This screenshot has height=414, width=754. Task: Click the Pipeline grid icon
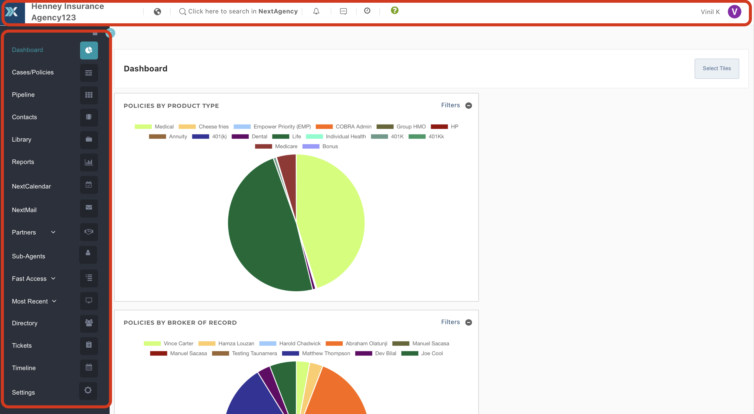pos(89,95)
